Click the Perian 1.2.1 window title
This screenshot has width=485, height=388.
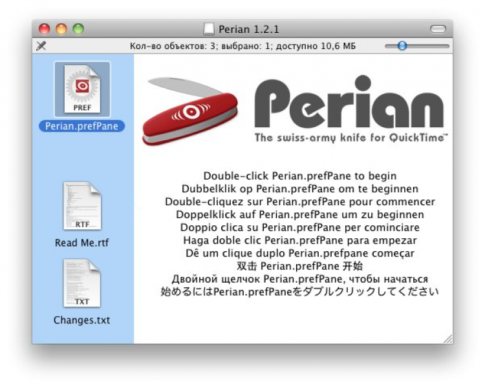[249, 29]
